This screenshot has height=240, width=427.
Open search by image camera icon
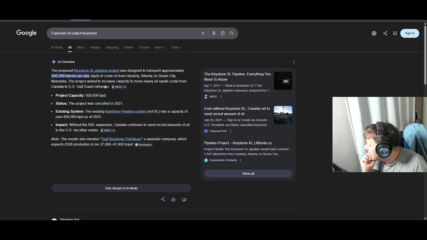tap(223, 33)
